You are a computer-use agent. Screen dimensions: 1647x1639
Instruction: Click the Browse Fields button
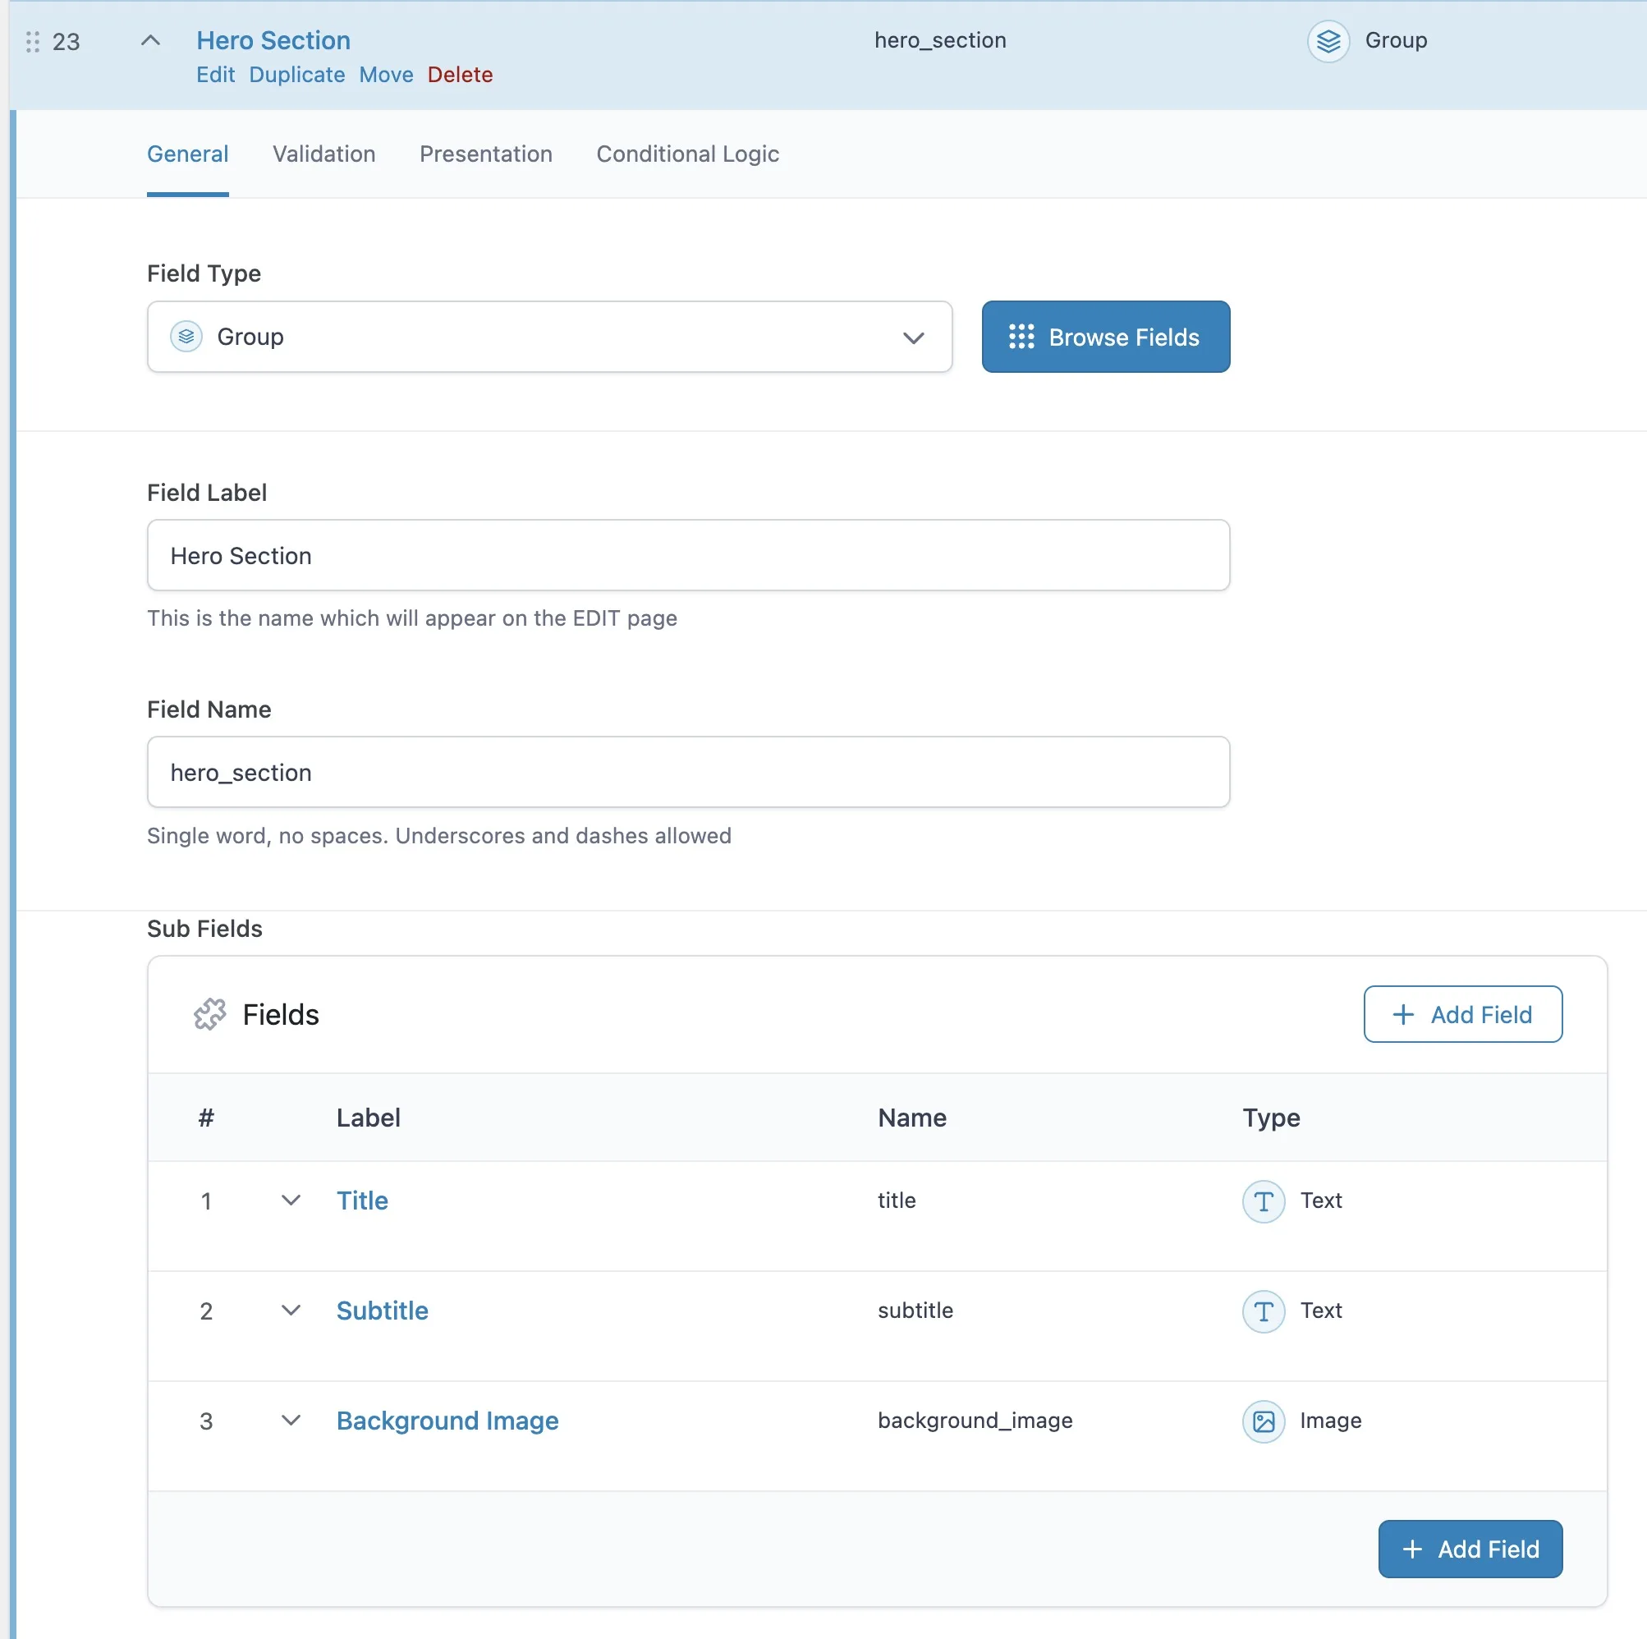pyautogui.click(x=1106, y=337)
